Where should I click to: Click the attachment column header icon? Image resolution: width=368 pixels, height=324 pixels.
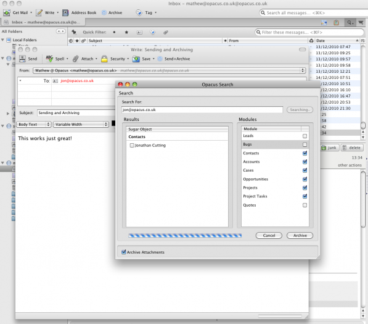coord(83,41)
